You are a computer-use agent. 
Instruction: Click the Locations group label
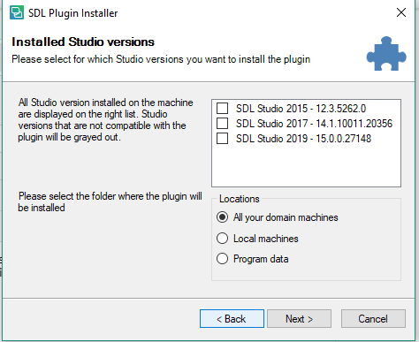pos(240,199)
